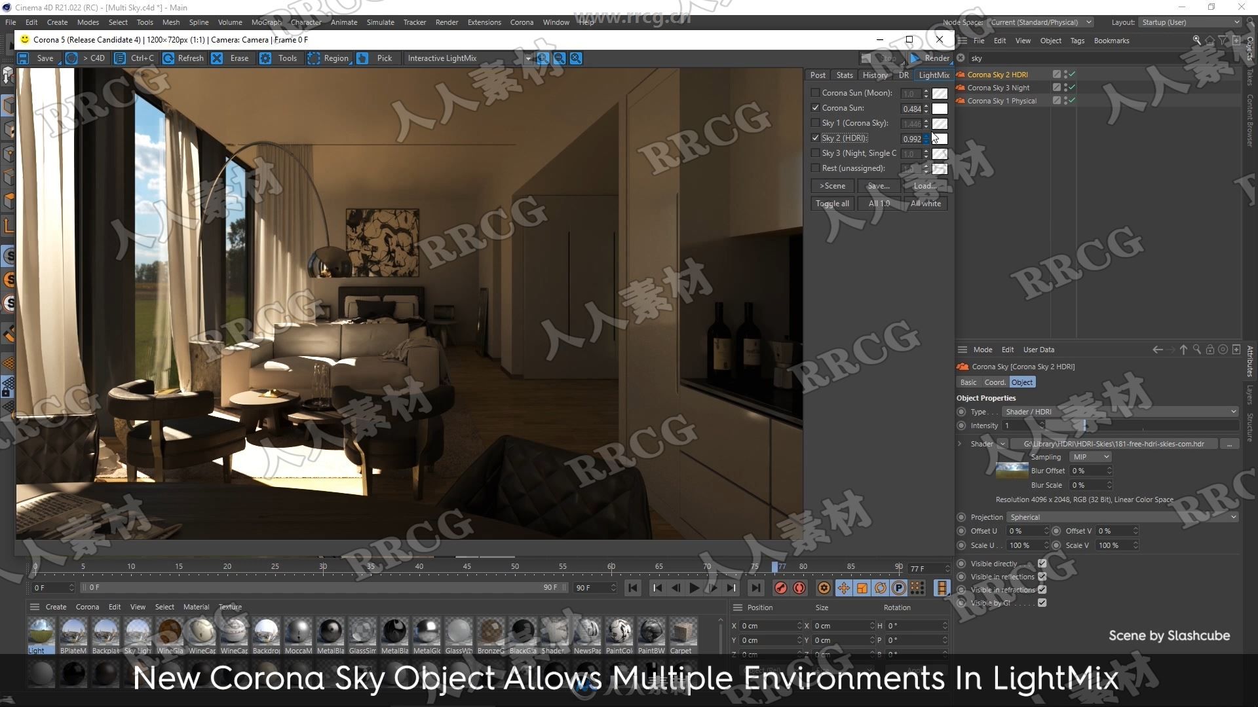
Task: Open Corona Sun color swatch
Action: pyautogui.click(x=940, y=109)
